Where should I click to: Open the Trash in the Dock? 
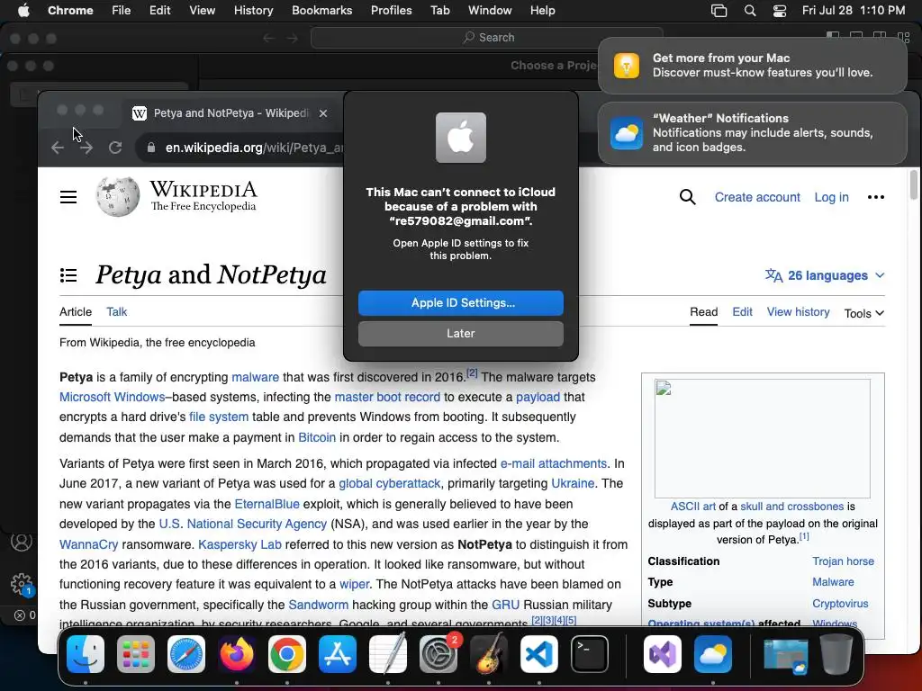pyautogui.click(x=836, y=654)
